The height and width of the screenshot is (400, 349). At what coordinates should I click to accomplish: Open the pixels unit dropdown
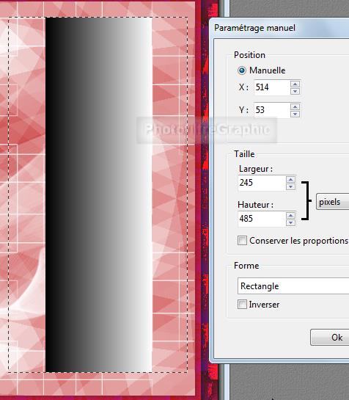pyautogui.click(x=332, y=202)
